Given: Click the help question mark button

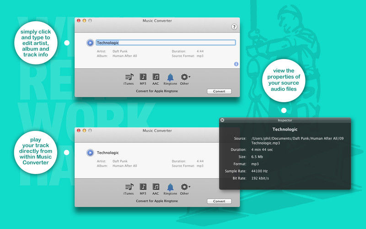Looking at the screenshot, I should (234, 27).
